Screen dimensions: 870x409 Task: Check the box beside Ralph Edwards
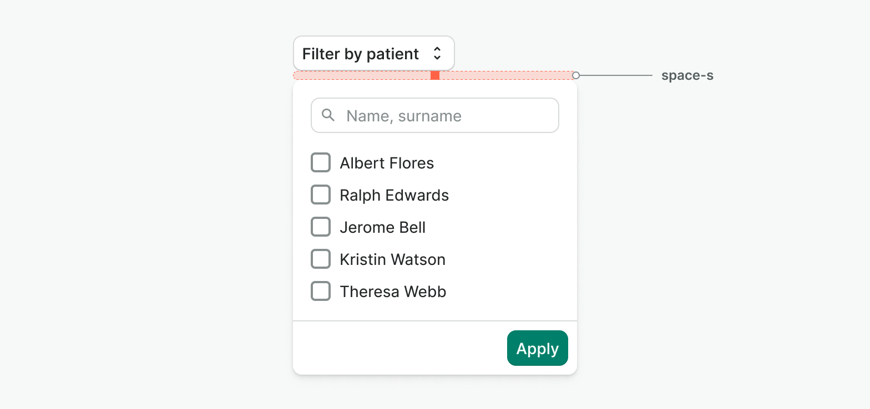click(x=321, y=195)
